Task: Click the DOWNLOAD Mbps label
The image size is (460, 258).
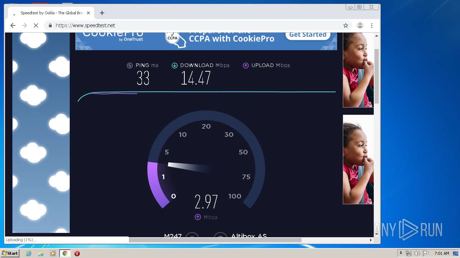Action: pos(205,65)
